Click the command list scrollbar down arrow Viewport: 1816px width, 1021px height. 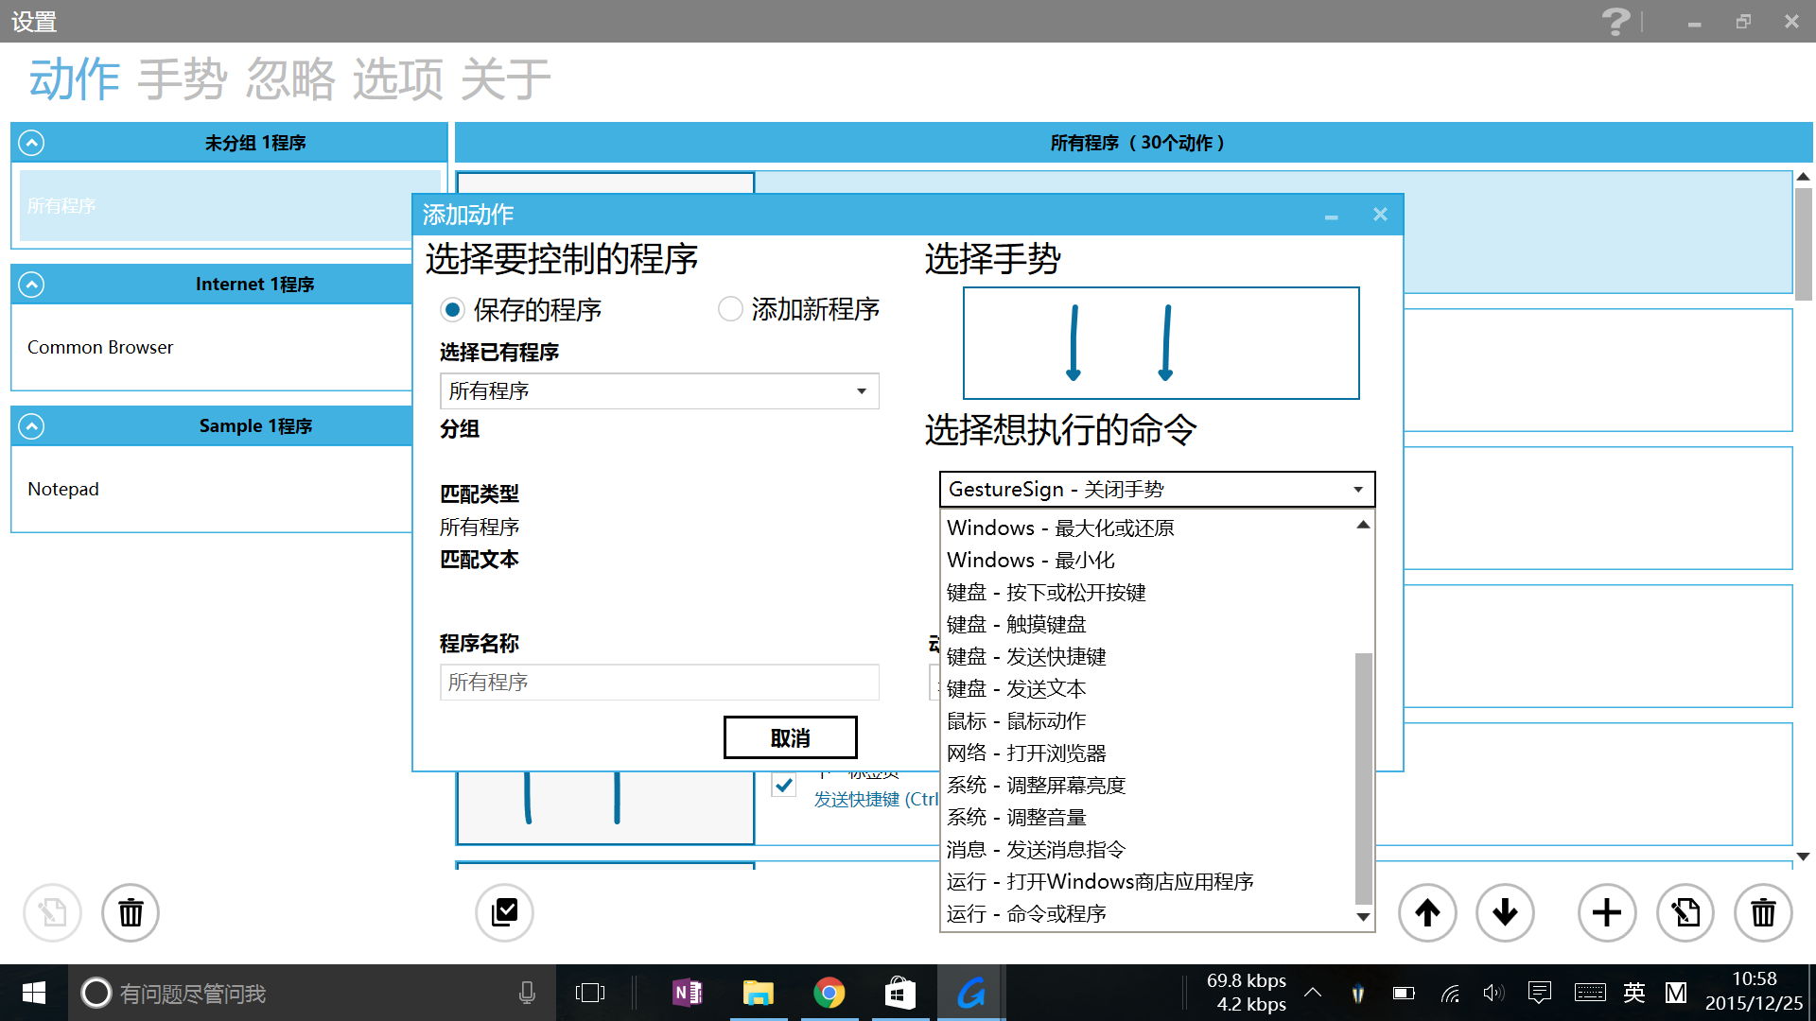1363,916
